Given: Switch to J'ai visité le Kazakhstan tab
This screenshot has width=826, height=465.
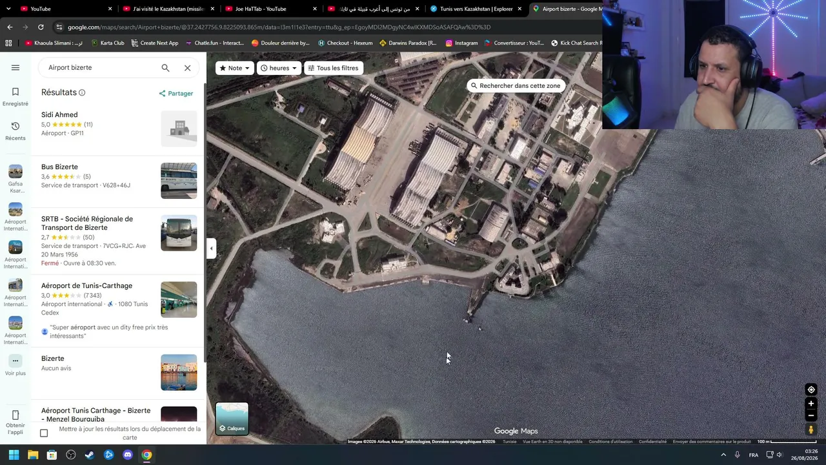Looking at the screenshot, I should [168, 9].
